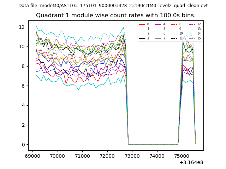Select legend label 15 with gray dashed line
Image resolution: width=226 pixels, height=169 pixels.
point(199,38)
